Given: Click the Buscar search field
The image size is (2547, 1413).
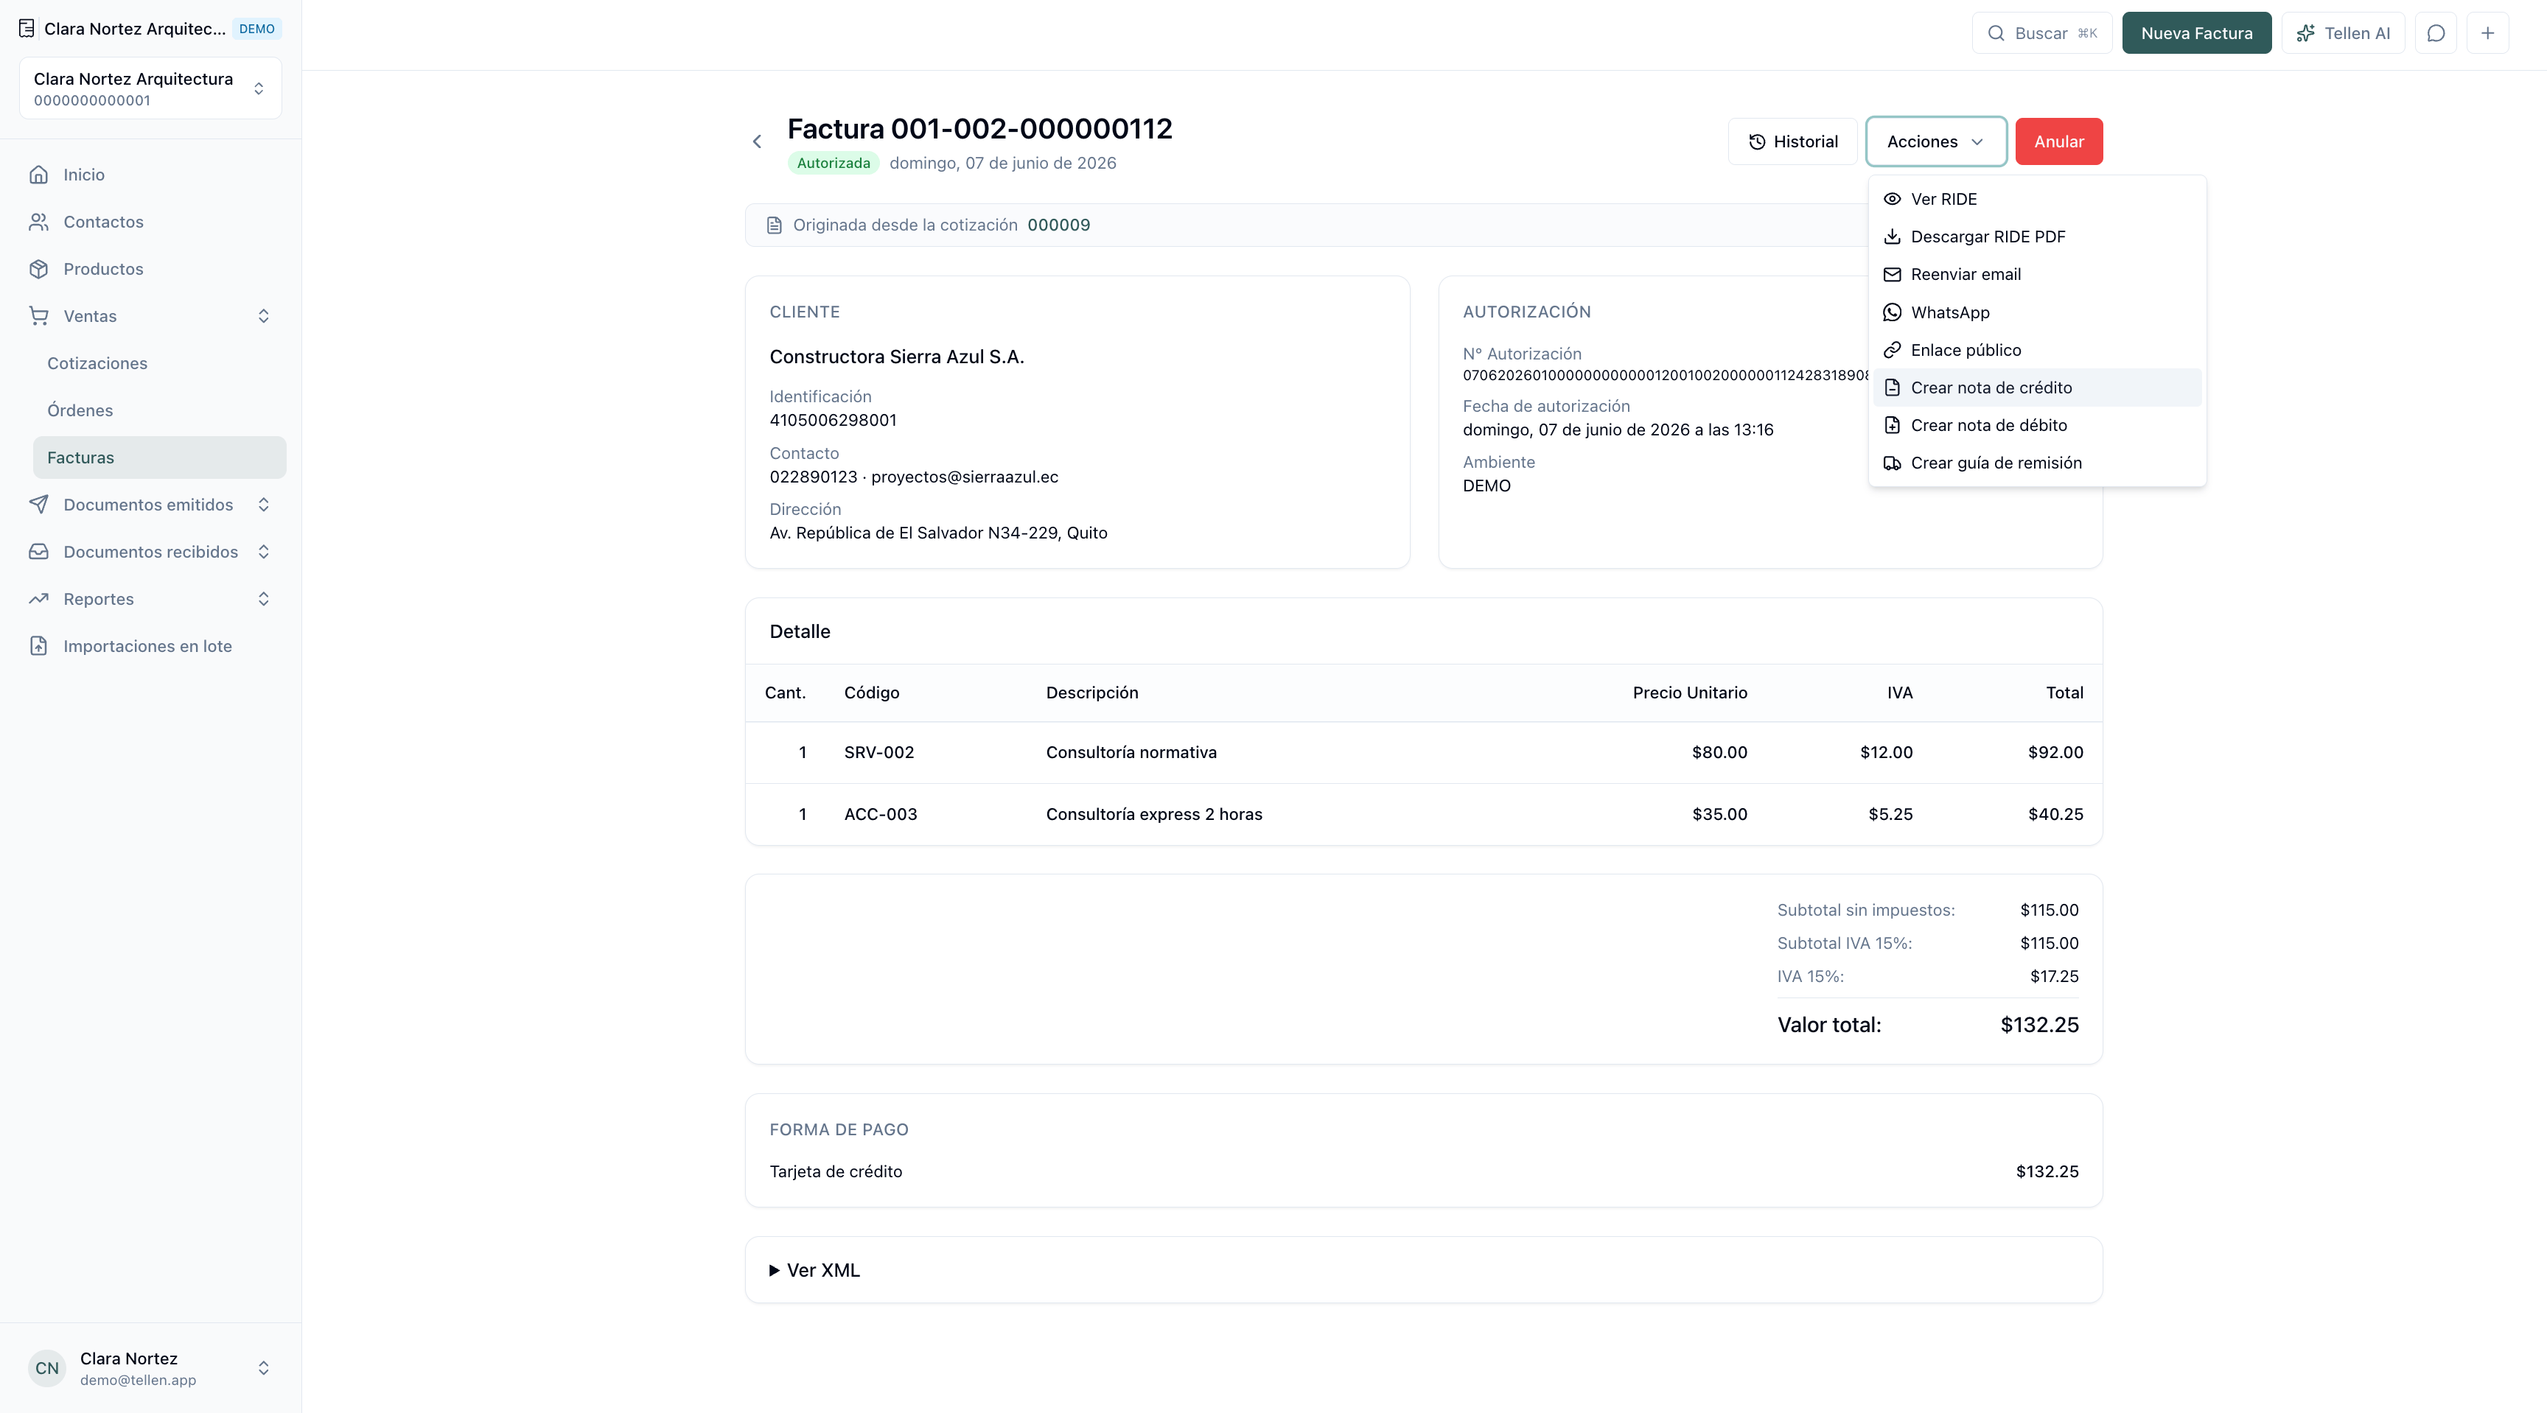Looking at the screenshot, I should (2041, 32).
